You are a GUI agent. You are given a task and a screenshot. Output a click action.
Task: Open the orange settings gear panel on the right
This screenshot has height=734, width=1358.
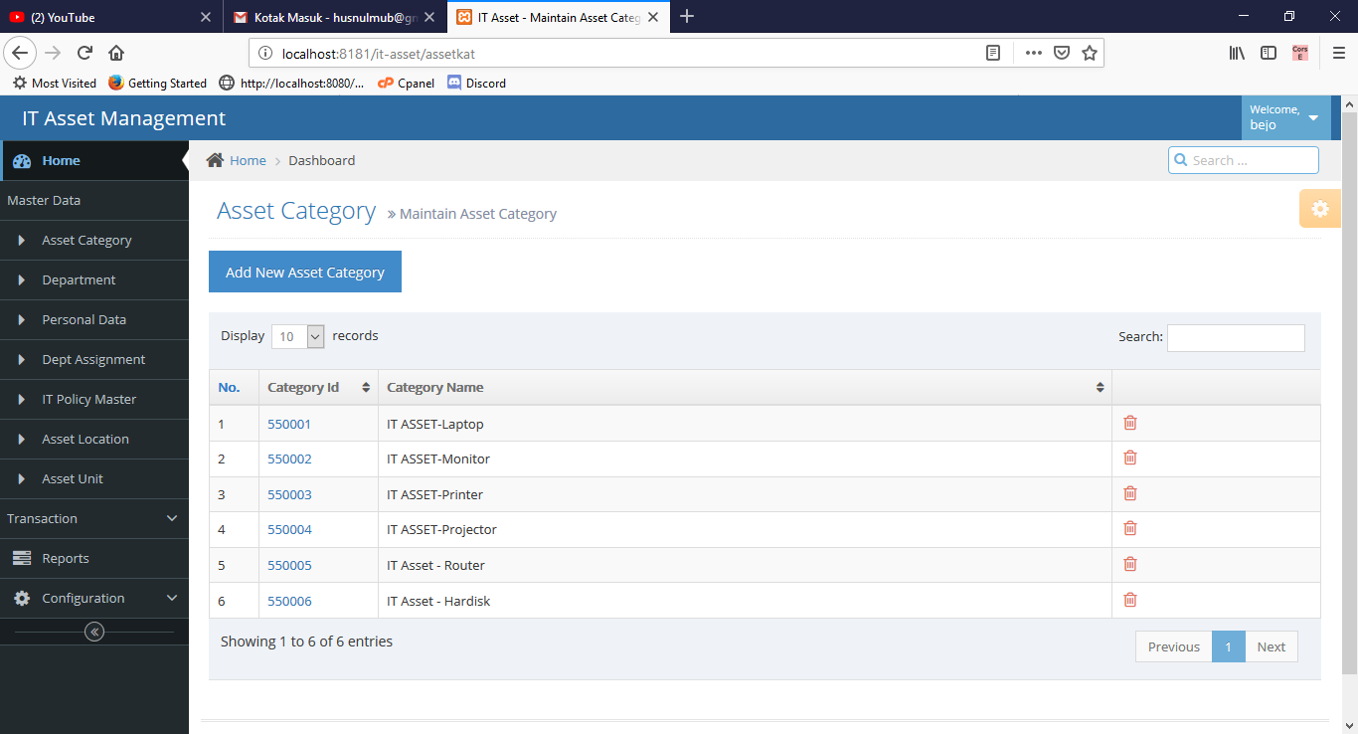pyautogui.click(x=1319, y=209)
